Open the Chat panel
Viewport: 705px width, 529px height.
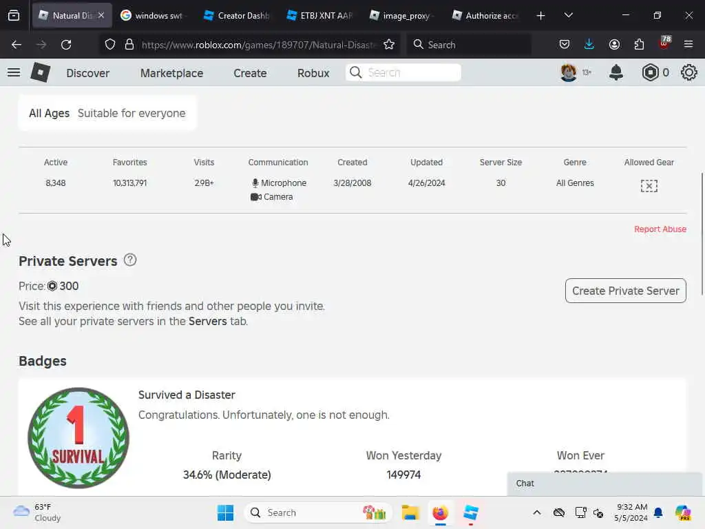point(604,484)
